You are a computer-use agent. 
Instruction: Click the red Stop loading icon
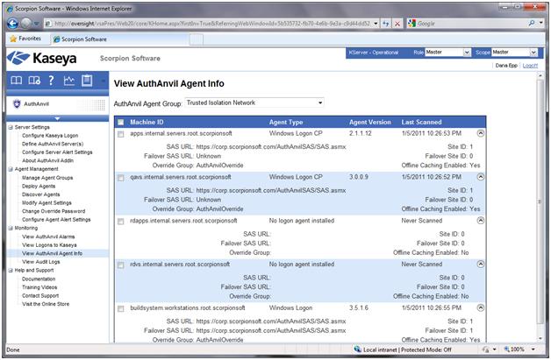pos(397,24)
